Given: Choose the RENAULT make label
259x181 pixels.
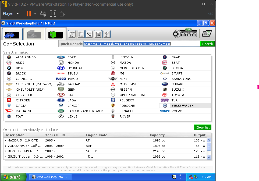Looking at the screenshot, I should click(x=126, y=111).
